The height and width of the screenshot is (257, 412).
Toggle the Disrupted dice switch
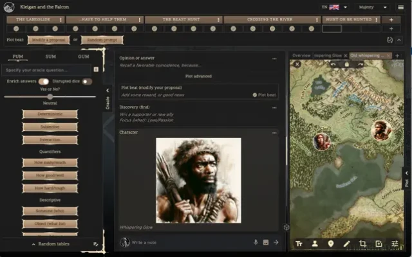click(x=86, y=82)
